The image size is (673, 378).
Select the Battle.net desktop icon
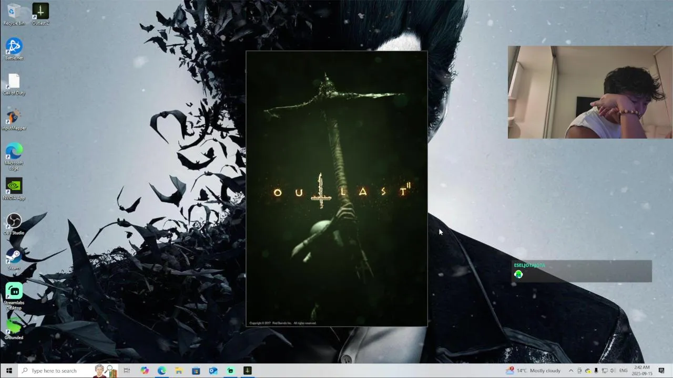point(14,49)
